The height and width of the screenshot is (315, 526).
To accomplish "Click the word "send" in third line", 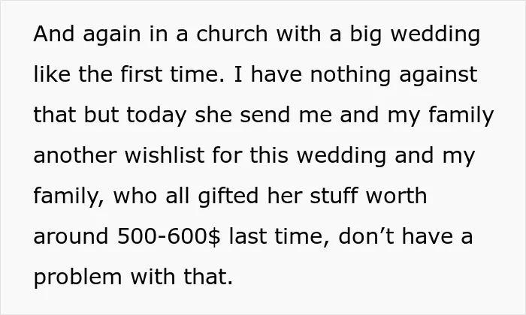I will pos(265,115).
